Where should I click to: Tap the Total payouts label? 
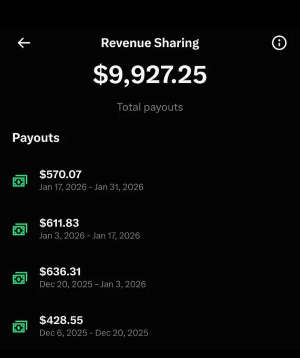pyautogui.click(x=150, y=107)
